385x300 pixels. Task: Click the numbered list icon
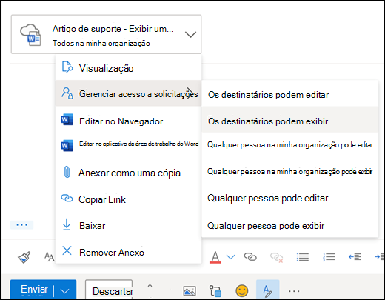(329, 257)
